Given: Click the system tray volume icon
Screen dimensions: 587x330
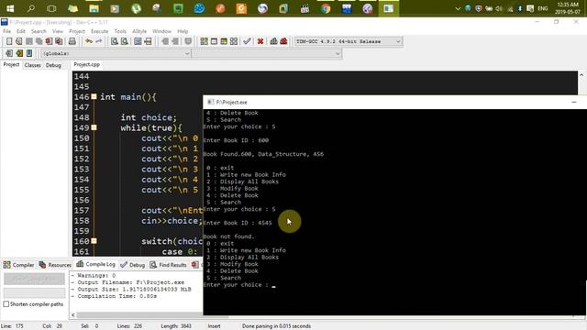Looking at the screenshot, I should point(499,8).
